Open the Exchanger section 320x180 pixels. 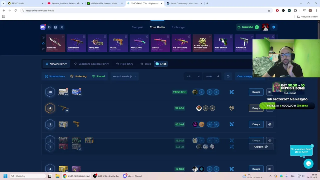pos(179,27)
